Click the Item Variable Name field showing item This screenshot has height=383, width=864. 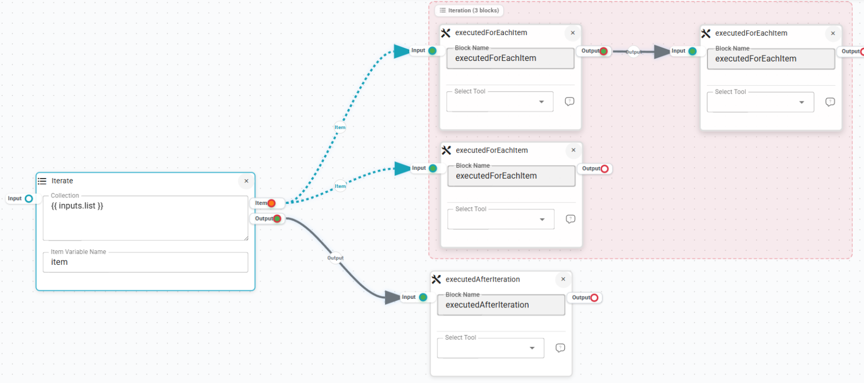tap(146, 262)
